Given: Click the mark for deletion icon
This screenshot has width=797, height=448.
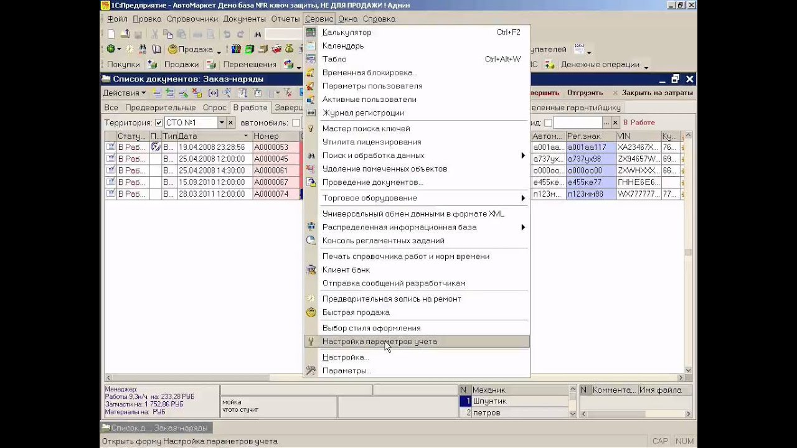Looking at the screenshot, I should click(x=197, y=93).
